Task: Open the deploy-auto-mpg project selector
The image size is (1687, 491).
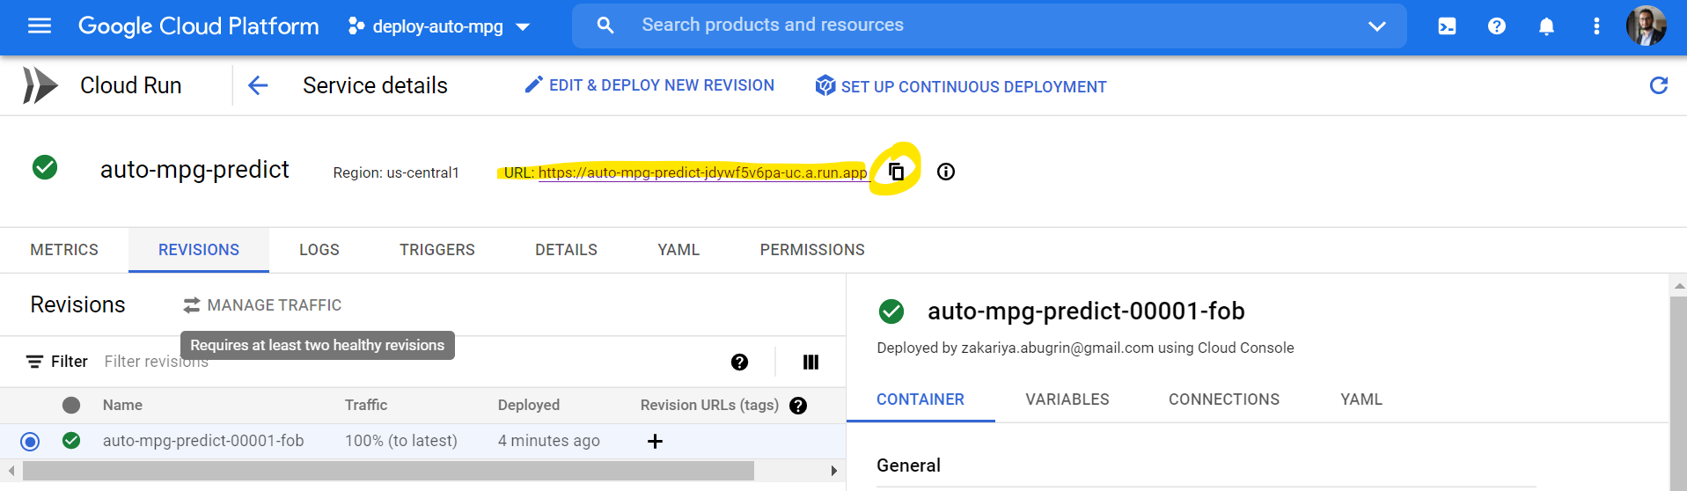Action: (x=439, y=26)
